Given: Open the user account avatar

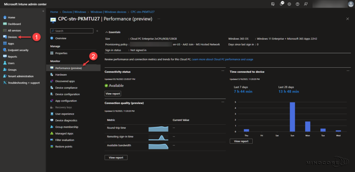Looking at the screenshot, I should pyautogui.click(x=351, y=4).
